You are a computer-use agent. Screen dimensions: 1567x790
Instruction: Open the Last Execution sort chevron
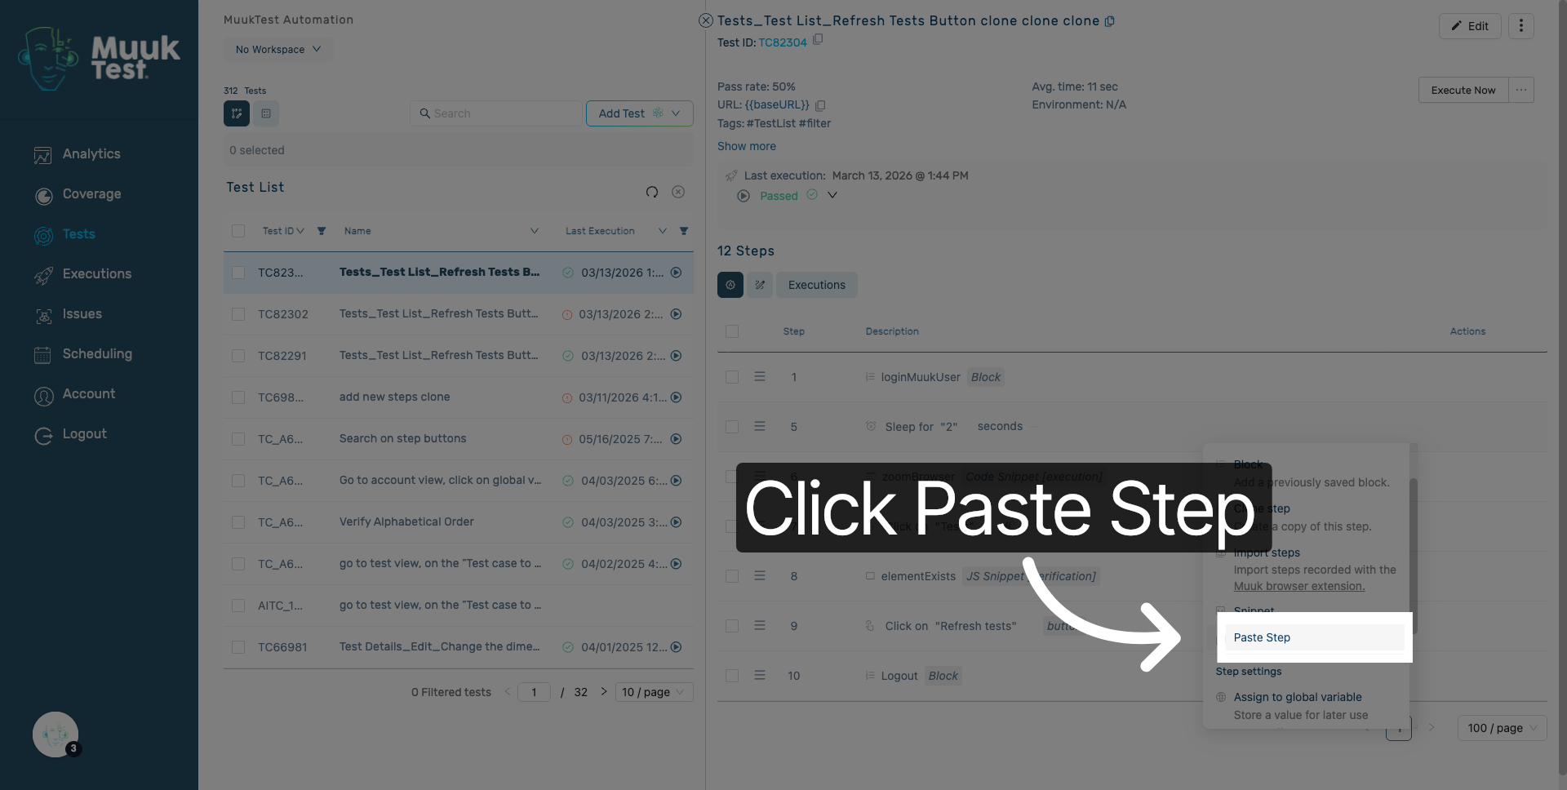coord(663,231)
